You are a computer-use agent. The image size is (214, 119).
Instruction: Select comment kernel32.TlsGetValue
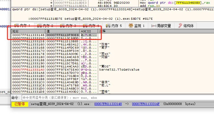119,70
